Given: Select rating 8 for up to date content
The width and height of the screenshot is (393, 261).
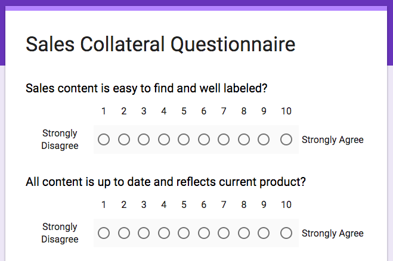Looking at the screenshot, I should (244, 233).
